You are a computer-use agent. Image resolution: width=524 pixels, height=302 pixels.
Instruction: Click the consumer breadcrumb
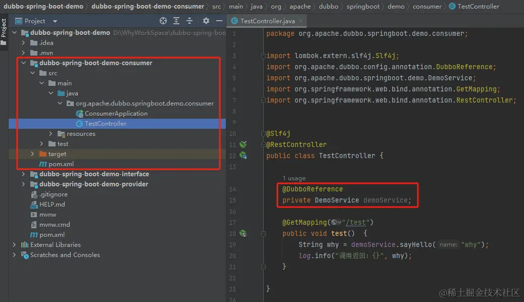(427, 7)
